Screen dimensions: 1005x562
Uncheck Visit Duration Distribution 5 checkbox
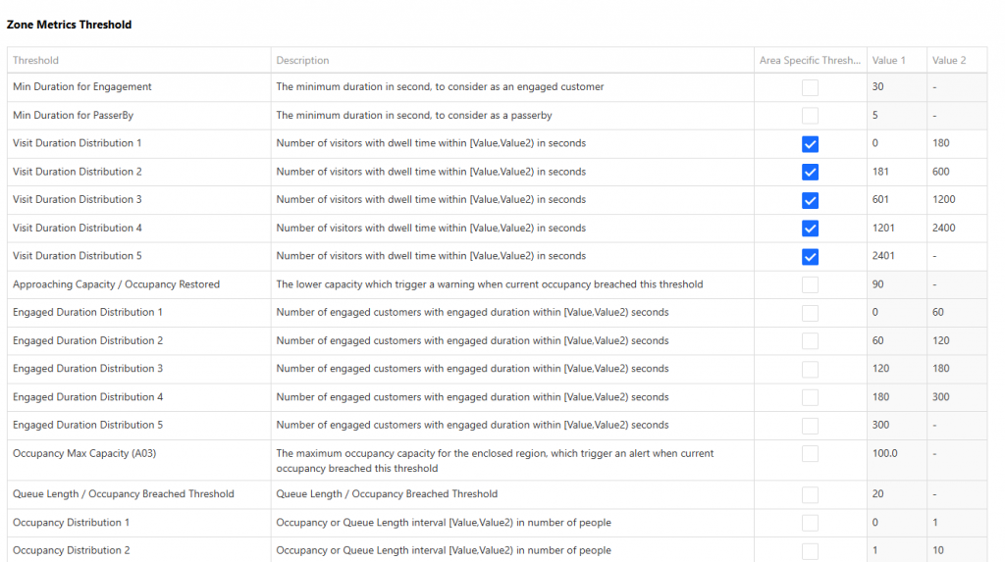(x=810, y=257)
